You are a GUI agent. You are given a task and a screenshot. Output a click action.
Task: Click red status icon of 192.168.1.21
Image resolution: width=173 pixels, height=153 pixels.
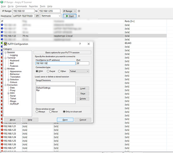pos(2,126)
